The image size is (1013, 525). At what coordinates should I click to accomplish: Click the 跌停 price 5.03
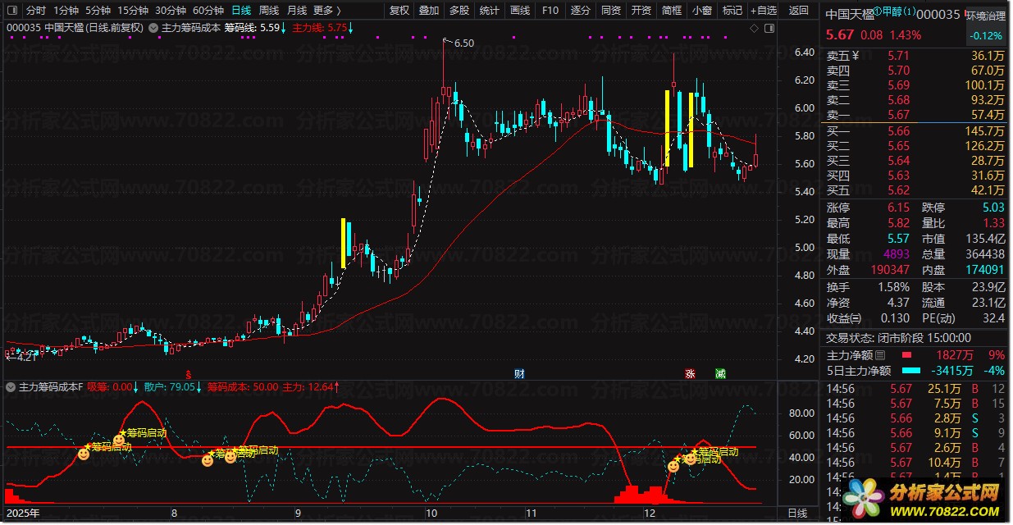[992, 208]
